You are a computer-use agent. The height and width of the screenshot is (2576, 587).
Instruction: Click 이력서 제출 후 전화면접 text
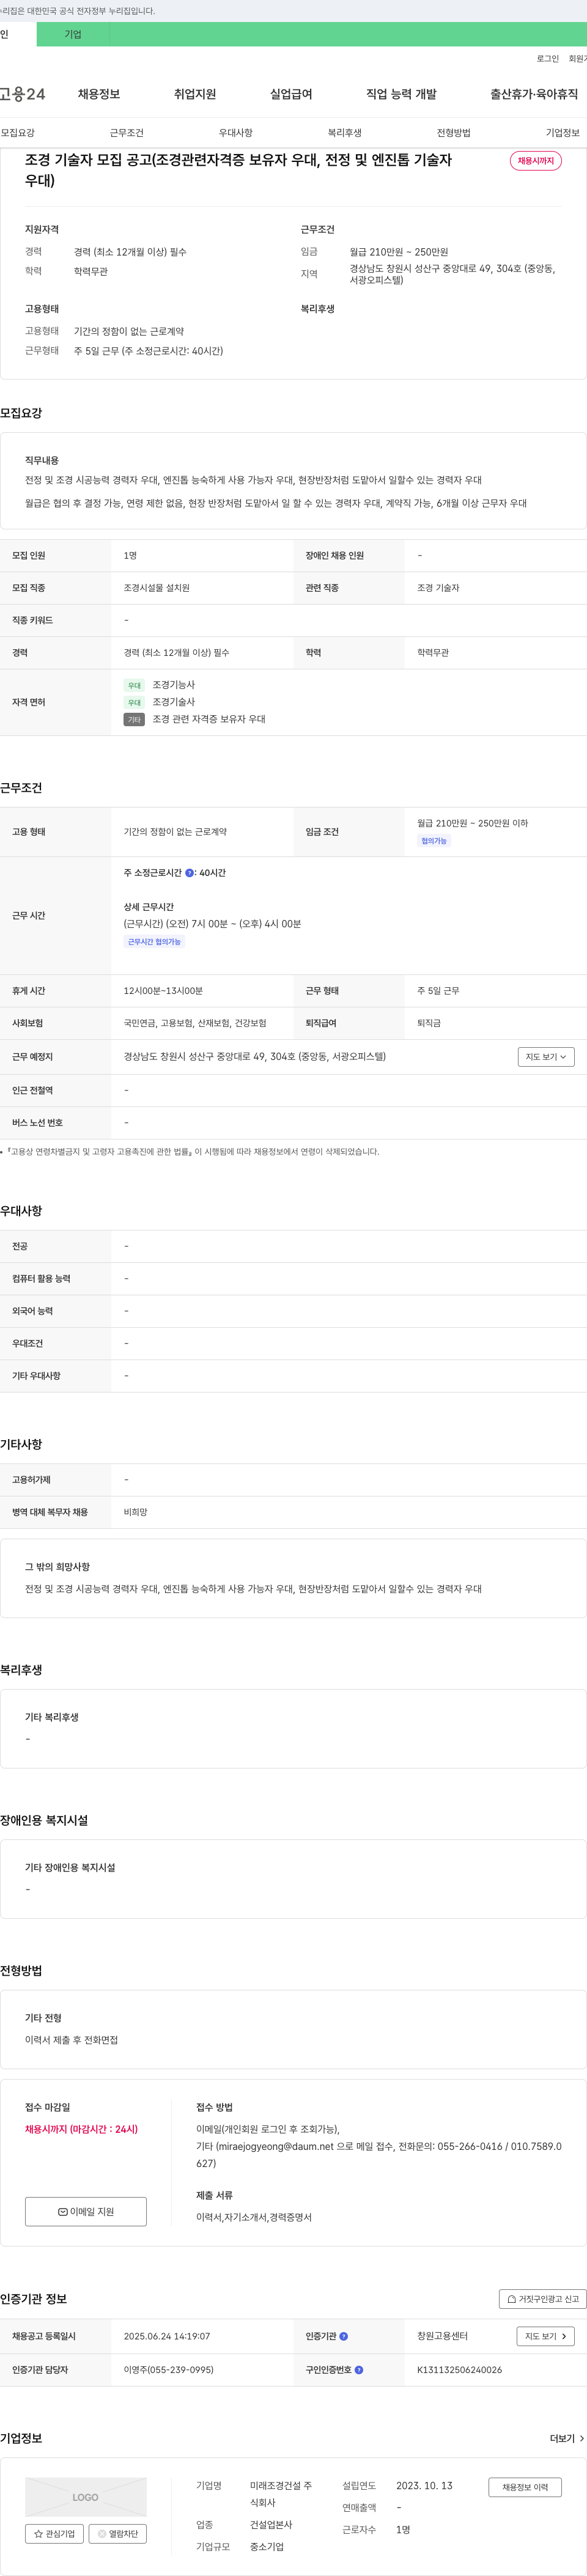(x=71, y=2039)
